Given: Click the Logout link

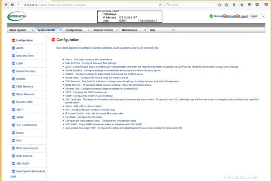Looking at the screenshot, I should 243,16.
